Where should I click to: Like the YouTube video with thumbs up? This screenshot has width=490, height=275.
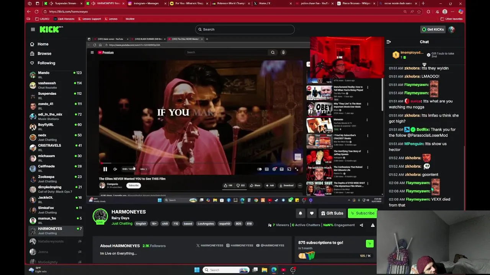[x=228, y=185]
